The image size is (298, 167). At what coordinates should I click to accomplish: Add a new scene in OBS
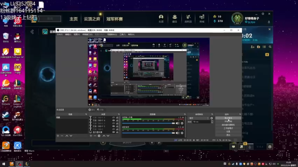pos(58,136)
